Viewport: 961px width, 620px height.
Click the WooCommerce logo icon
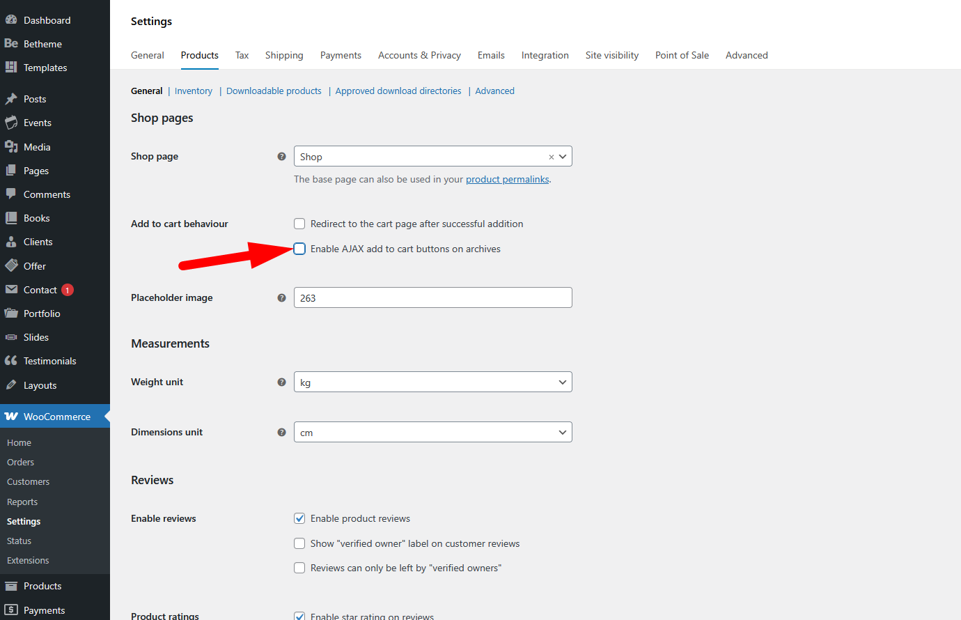11,417
